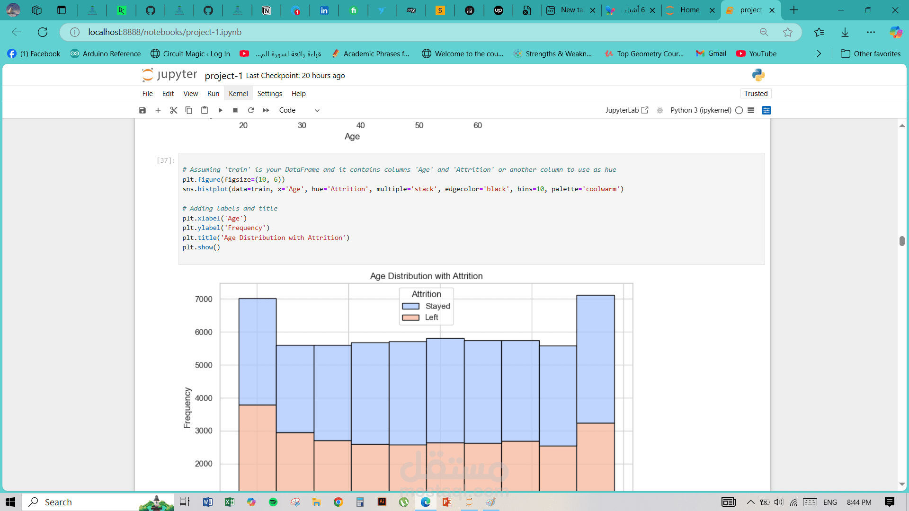
Task: Cut the selected cell with the scissors icon
Action: 173,110
